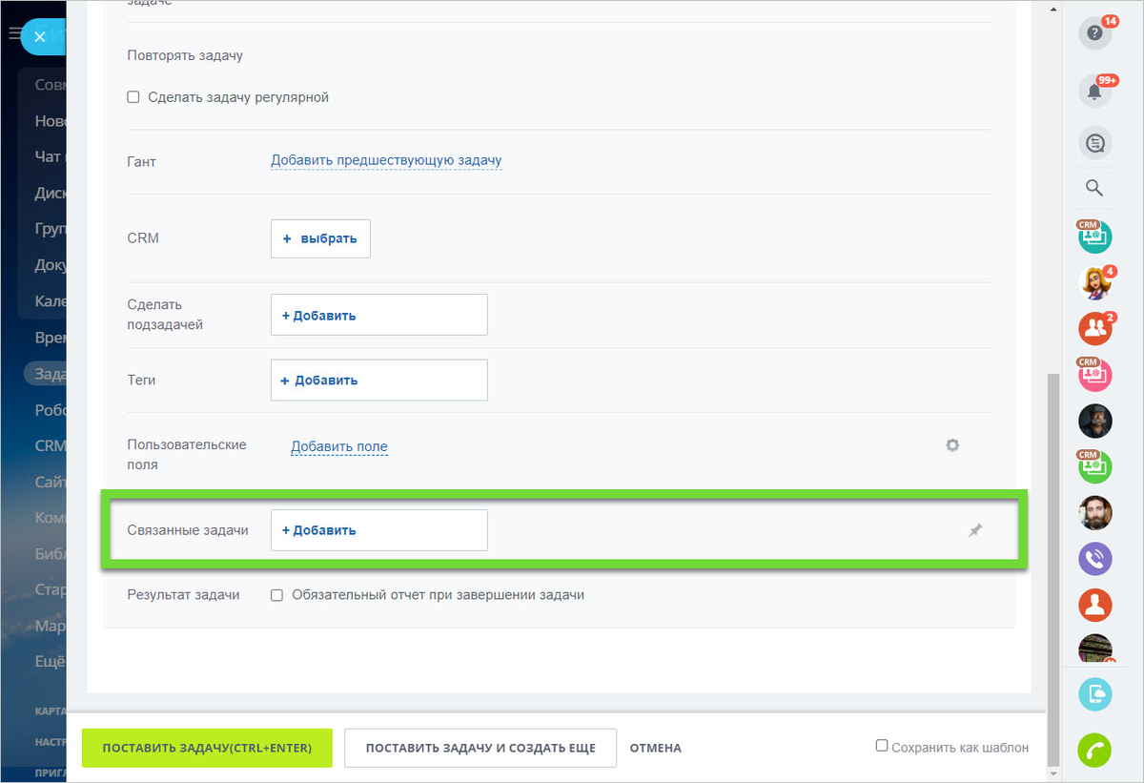
Task: Open the chat bubble icon in right panel
Action: click(1095, 144)
